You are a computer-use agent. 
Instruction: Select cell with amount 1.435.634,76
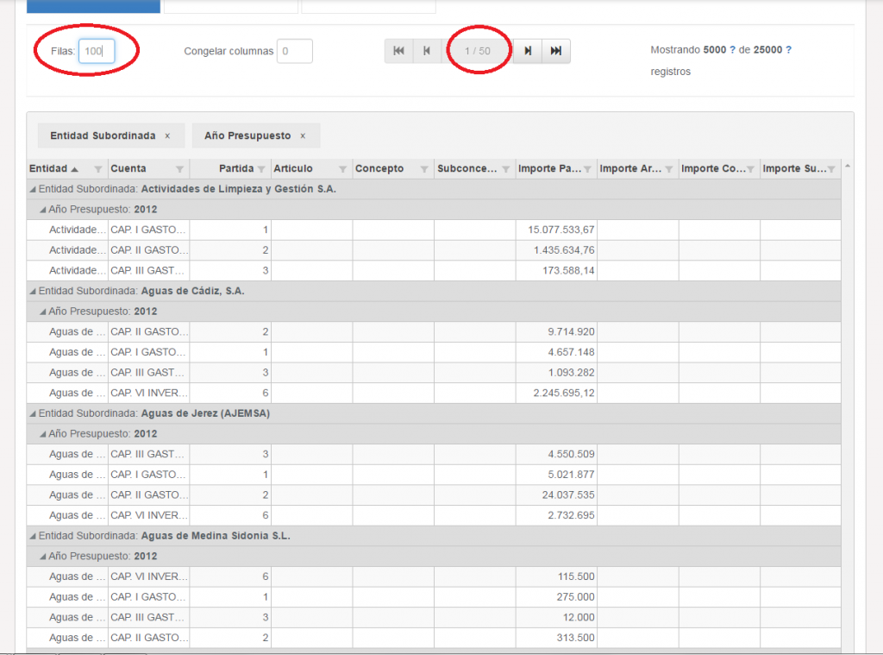(556, 250)
